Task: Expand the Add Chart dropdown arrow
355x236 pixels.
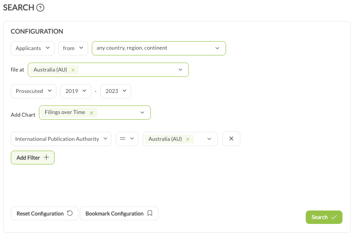Action: tap(142, 113)
